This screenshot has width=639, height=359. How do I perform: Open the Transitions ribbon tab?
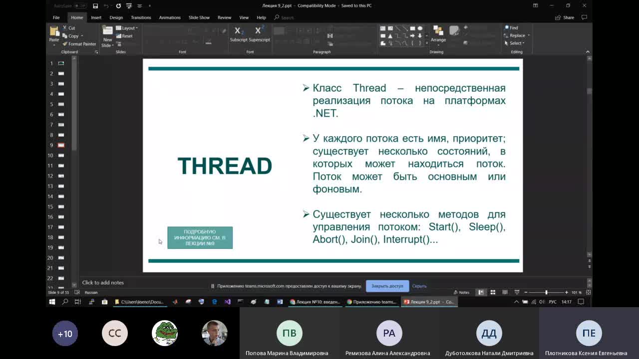coord(141,17)
